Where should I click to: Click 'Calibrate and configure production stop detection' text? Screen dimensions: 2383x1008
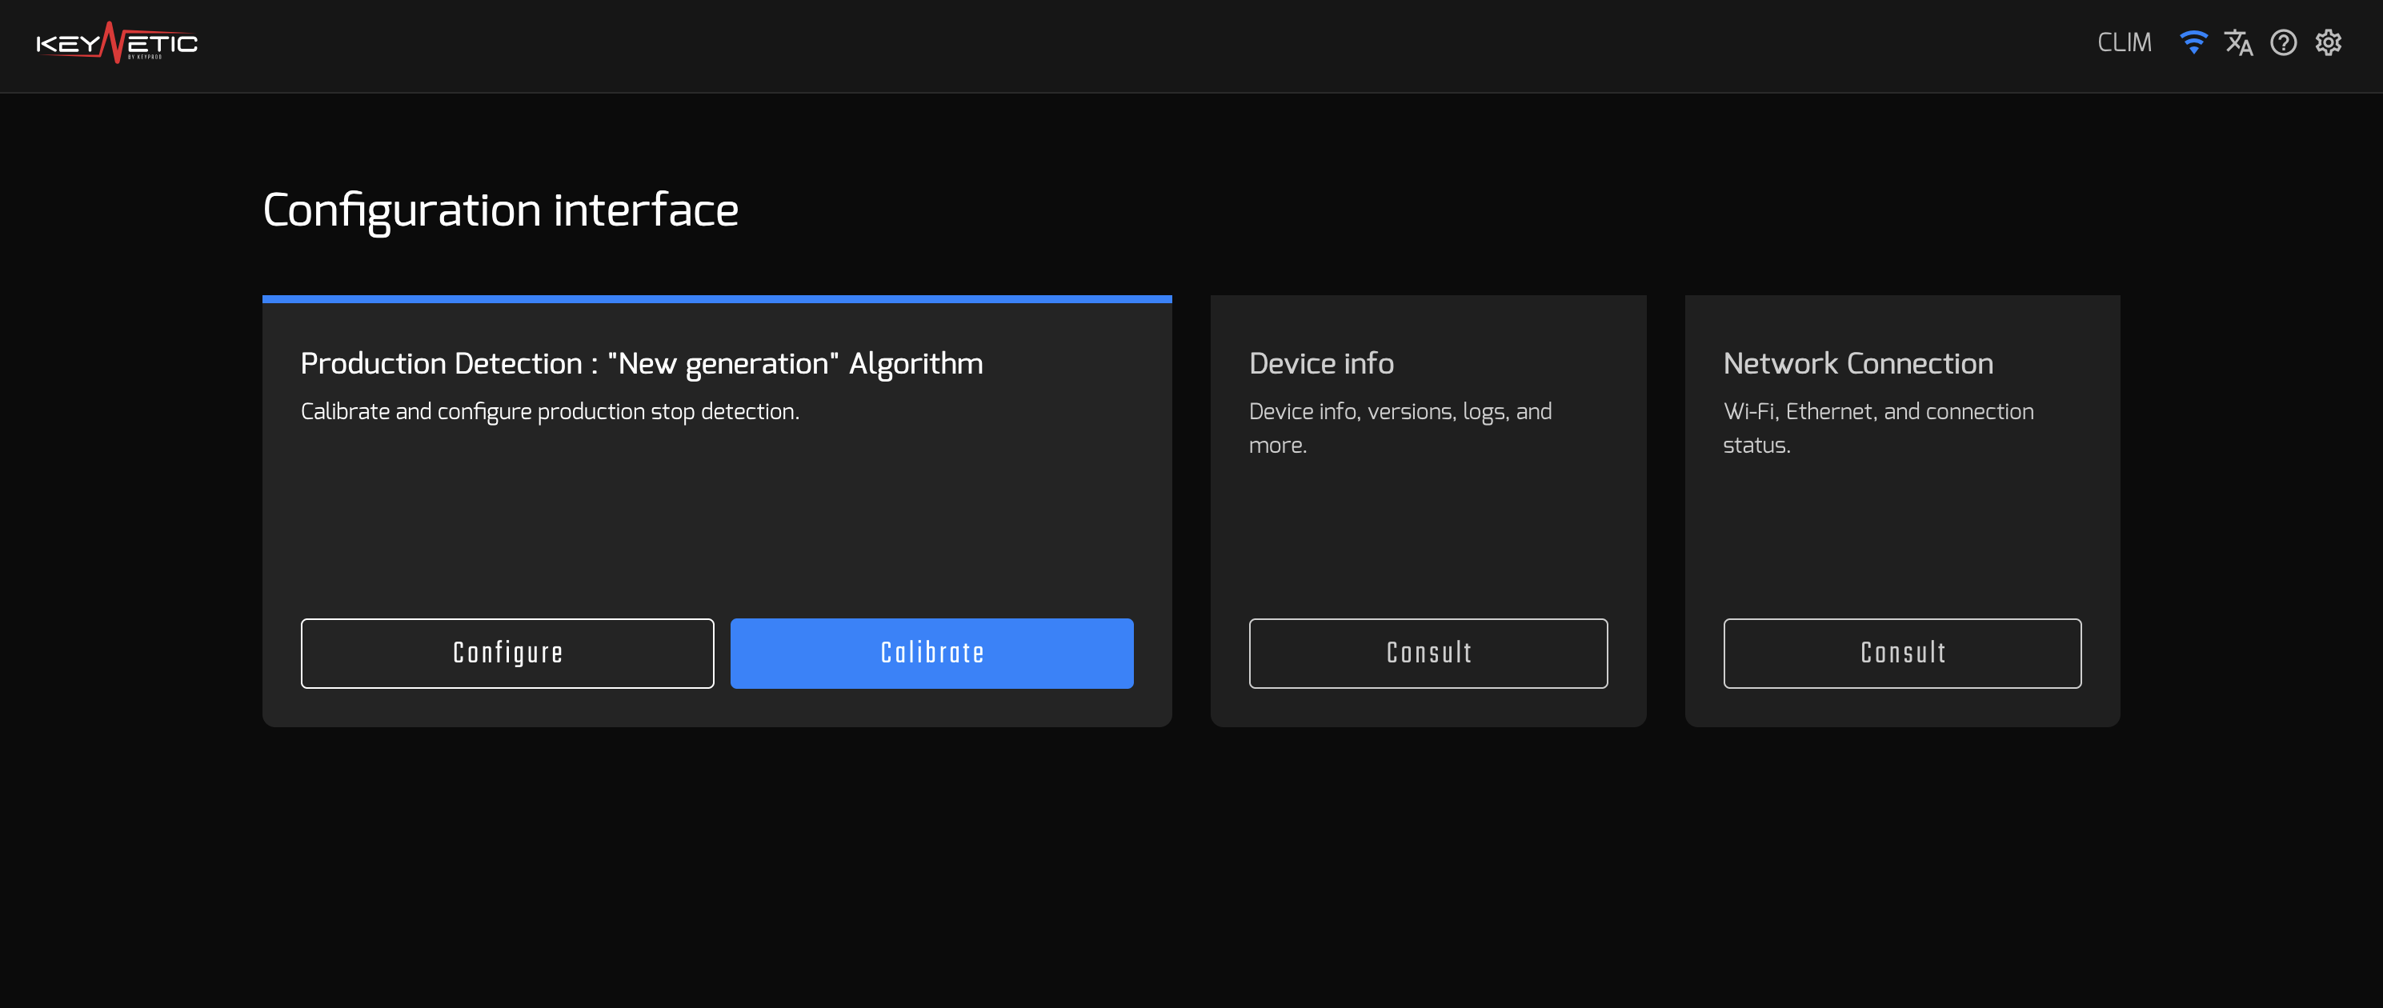click(x=551, y=411)
